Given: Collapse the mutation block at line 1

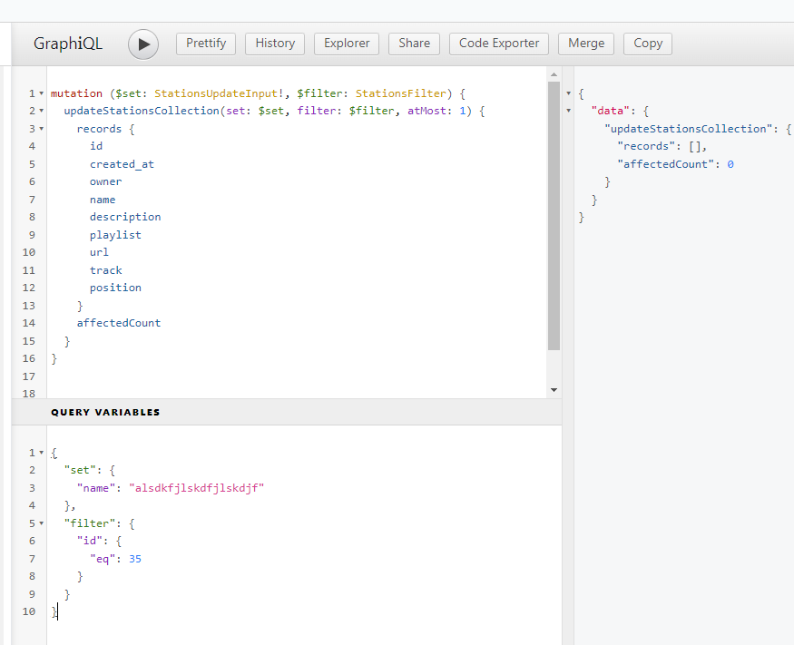Looking at the screenshot, I should 42,93.
